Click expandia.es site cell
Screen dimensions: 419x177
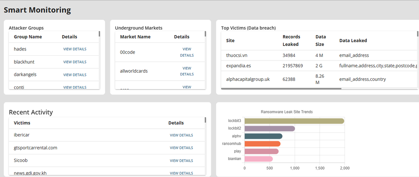238,66
